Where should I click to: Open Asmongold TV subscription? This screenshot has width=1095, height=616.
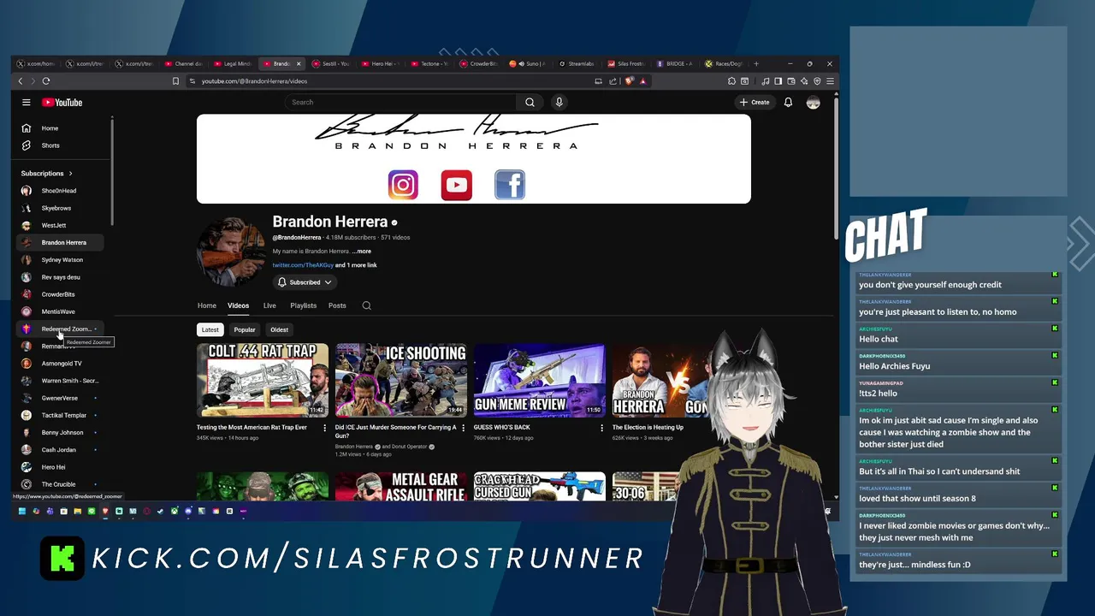[x=62, y=364]
